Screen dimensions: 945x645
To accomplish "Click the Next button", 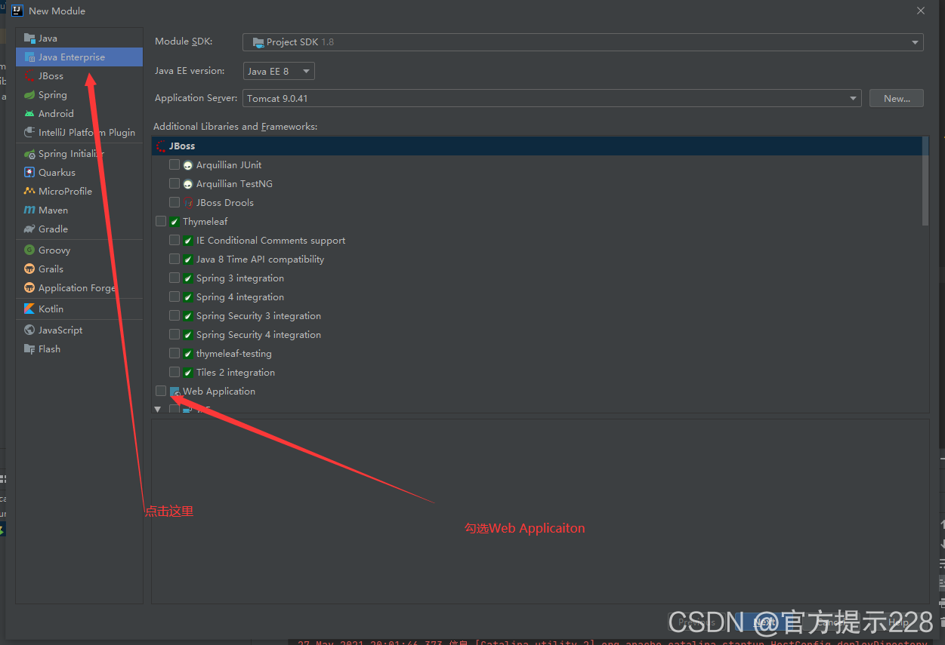I will [x=764, y=622].
